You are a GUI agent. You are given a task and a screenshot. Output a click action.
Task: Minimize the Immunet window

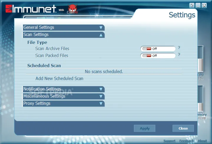tap(198, 5)
